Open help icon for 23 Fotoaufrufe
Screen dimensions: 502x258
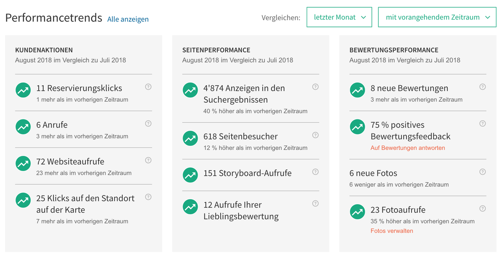pyautogui.click(x=482, y=208)
